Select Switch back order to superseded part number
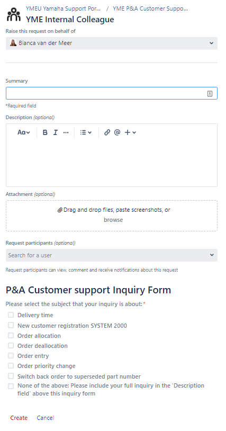The image size is (226, 431). (11, 376)
